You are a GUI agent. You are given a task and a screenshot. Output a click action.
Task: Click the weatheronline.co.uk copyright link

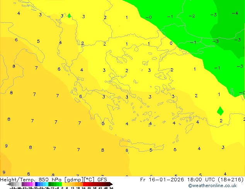[213, 186]
